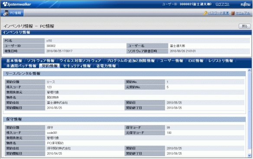Click the 保守コード value 99

168,127
